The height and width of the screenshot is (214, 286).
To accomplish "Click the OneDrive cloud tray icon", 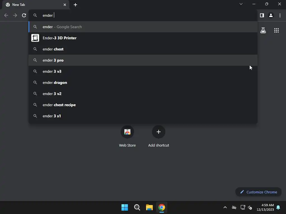I will pyautogui.click(x=234, y=207).
